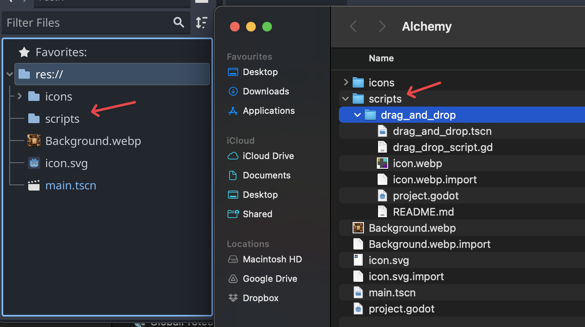Go back in Finder navigation
The image size is (585, 327).
353,27
